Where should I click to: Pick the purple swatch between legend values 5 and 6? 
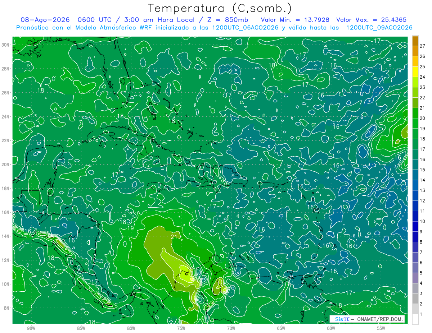(415, 268)
